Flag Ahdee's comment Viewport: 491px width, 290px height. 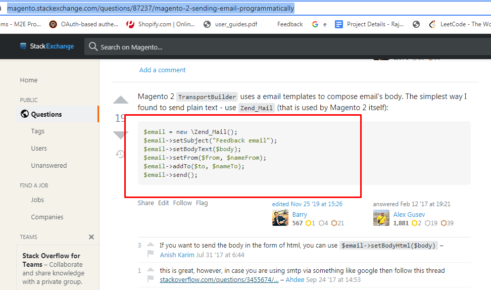(x=150, y=279)
